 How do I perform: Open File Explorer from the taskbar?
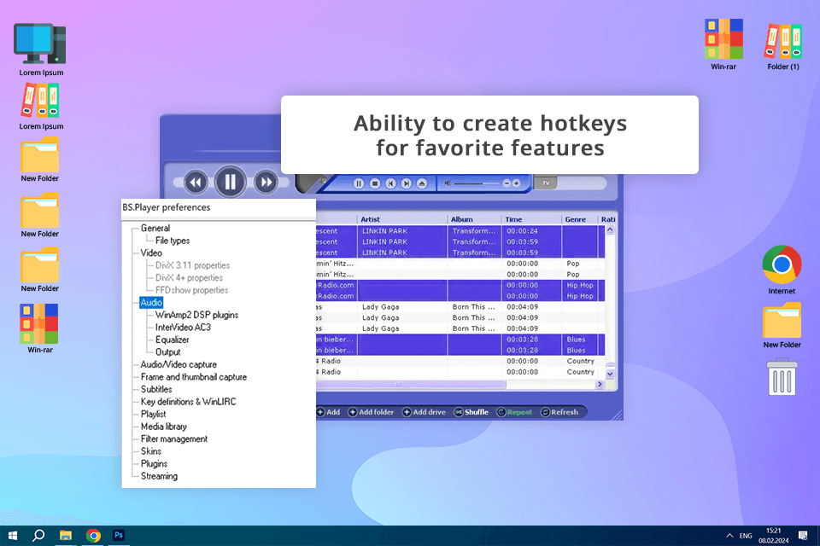[66, 536]
